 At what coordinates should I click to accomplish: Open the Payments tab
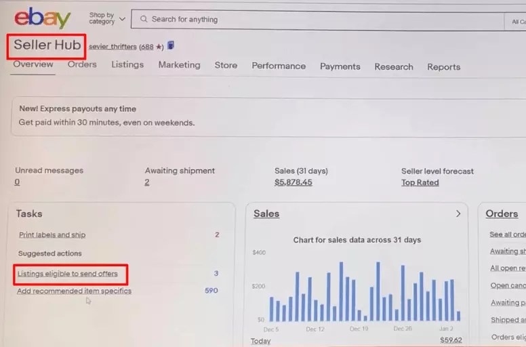(x=340, y=66)
